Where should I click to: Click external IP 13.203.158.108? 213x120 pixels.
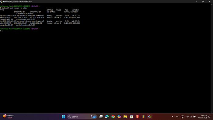click(37, 18)
